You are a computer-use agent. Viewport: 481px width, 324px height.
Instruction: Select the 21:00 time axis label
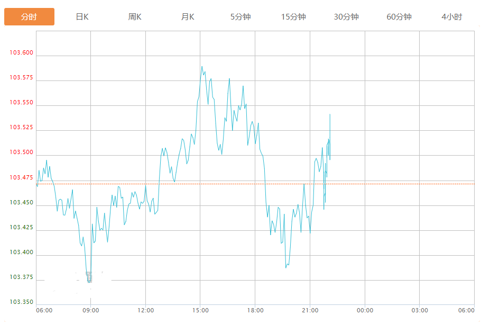310,310
